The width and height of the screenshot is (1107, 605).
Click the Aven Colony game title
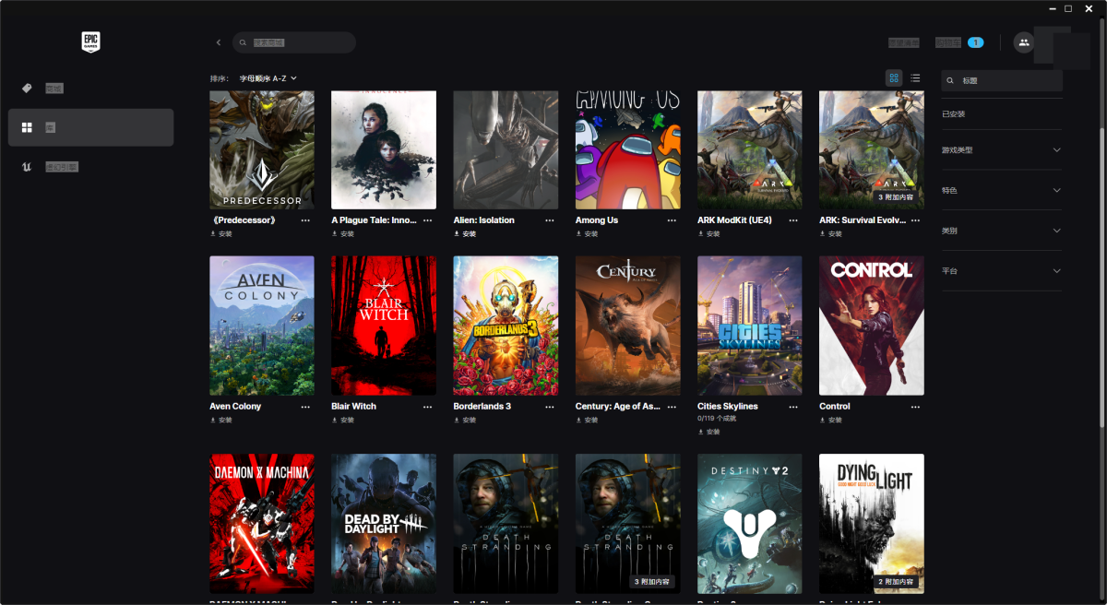click(x=235, y=407)
